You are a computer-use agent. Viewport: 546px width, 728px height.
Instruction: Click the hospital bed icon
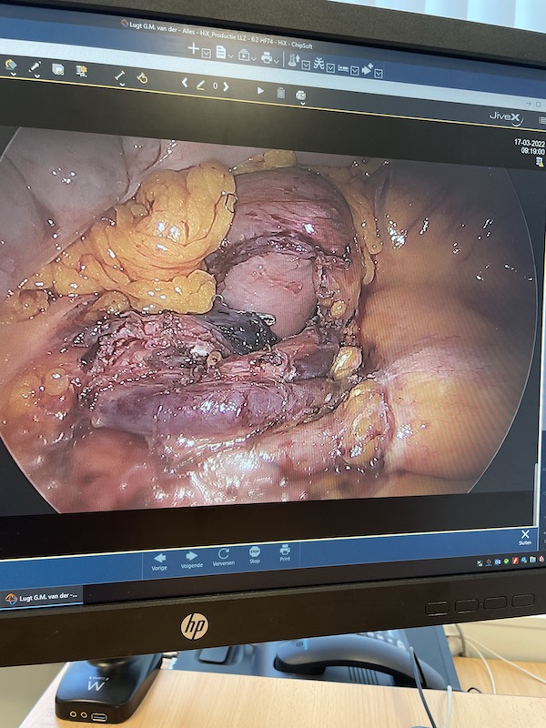(343, 69)
